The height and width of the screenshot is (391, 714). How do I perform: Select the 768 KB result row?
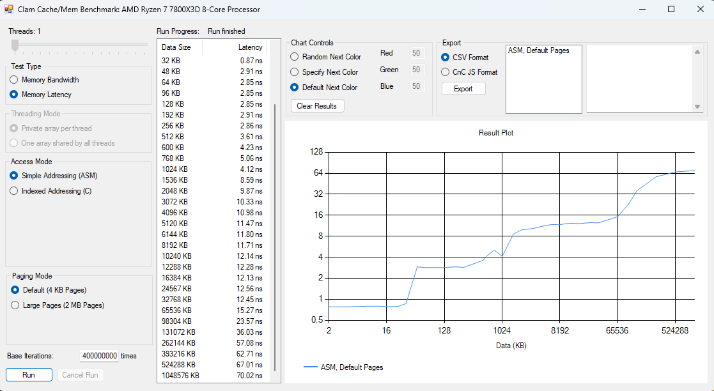point(213,158)
